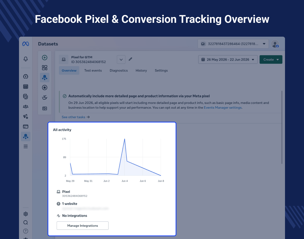
Task: Switch to History tab
Action: pos(141,70)
